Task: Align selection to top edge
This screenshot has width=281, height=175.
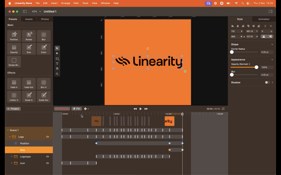Action: (x=248, y=26)
